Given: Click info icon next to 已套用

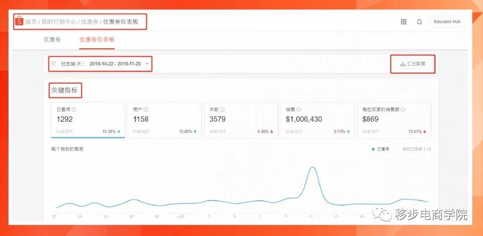Looking at the screenshot, I should (74, 109).
